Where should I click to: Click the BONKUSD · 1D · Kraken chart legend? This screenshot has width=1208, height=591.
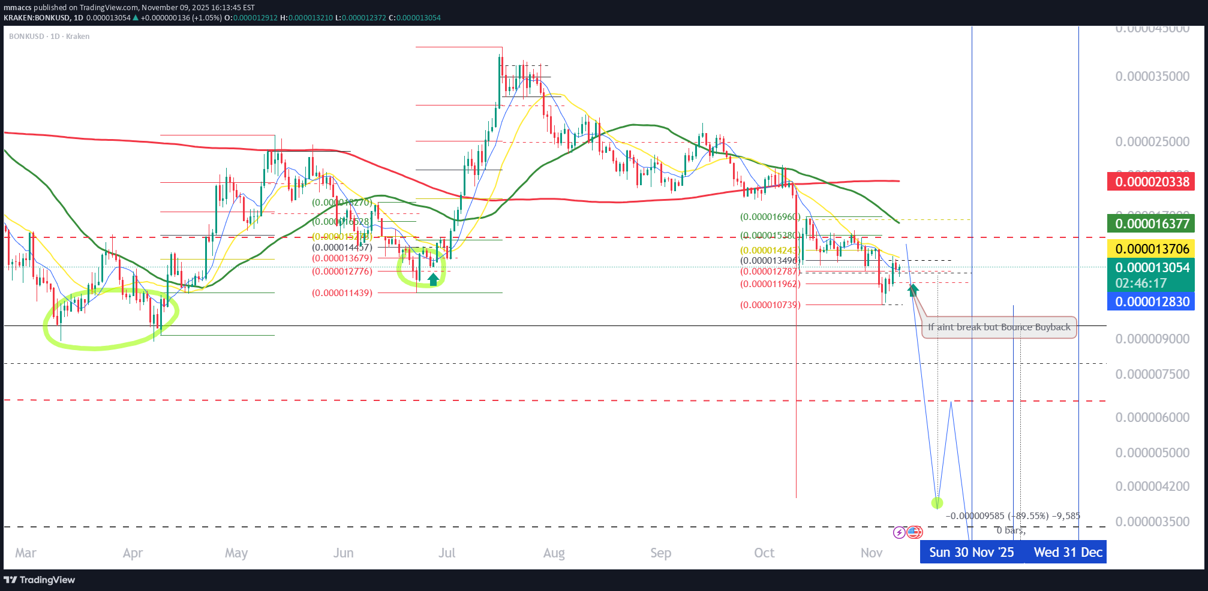click(49, 37)
